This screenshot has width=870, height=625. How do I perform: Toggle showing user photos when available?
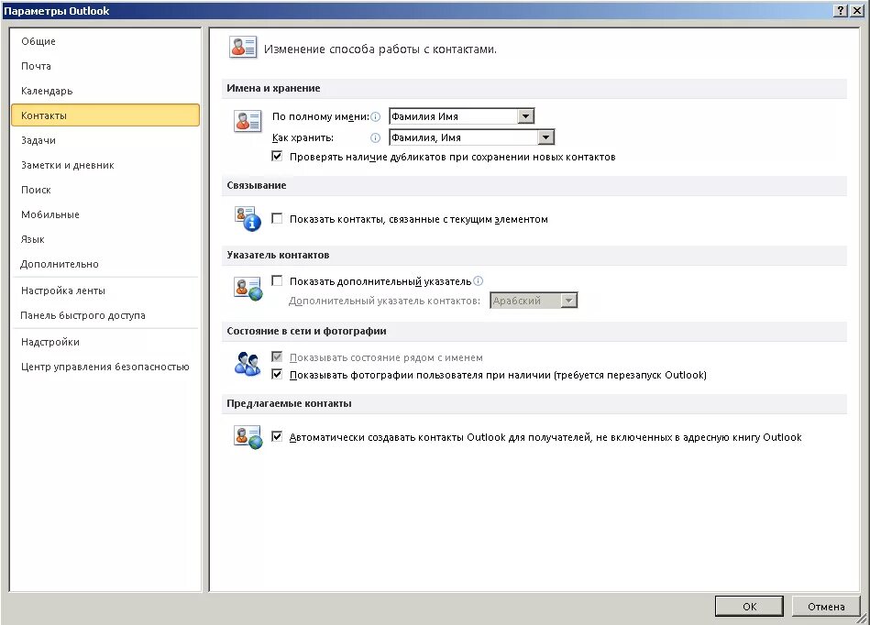tap(277, 374)
